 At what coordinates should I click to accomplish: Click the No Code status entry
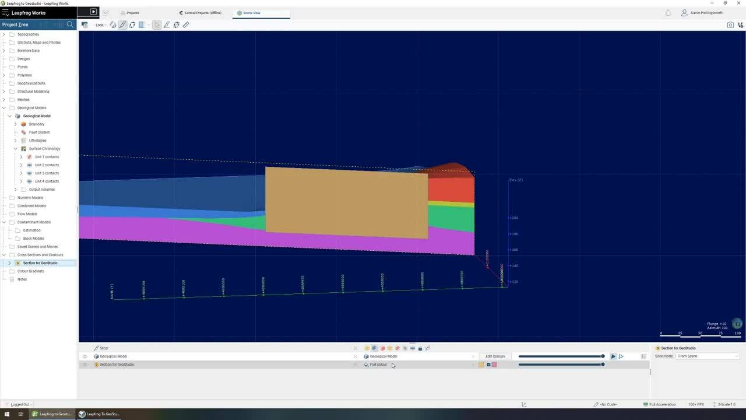(606, 404)
